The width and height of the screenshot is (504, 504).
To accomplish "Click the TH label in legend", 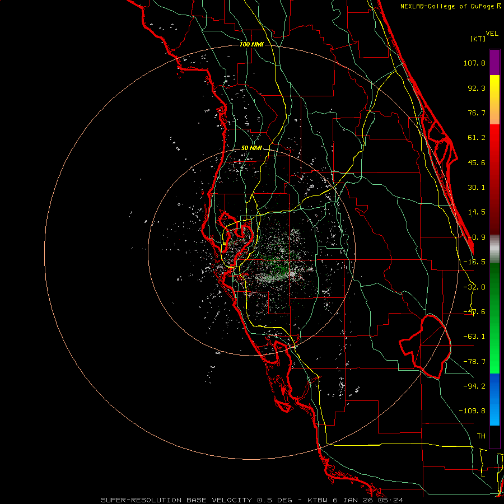I will pos(481,436).
